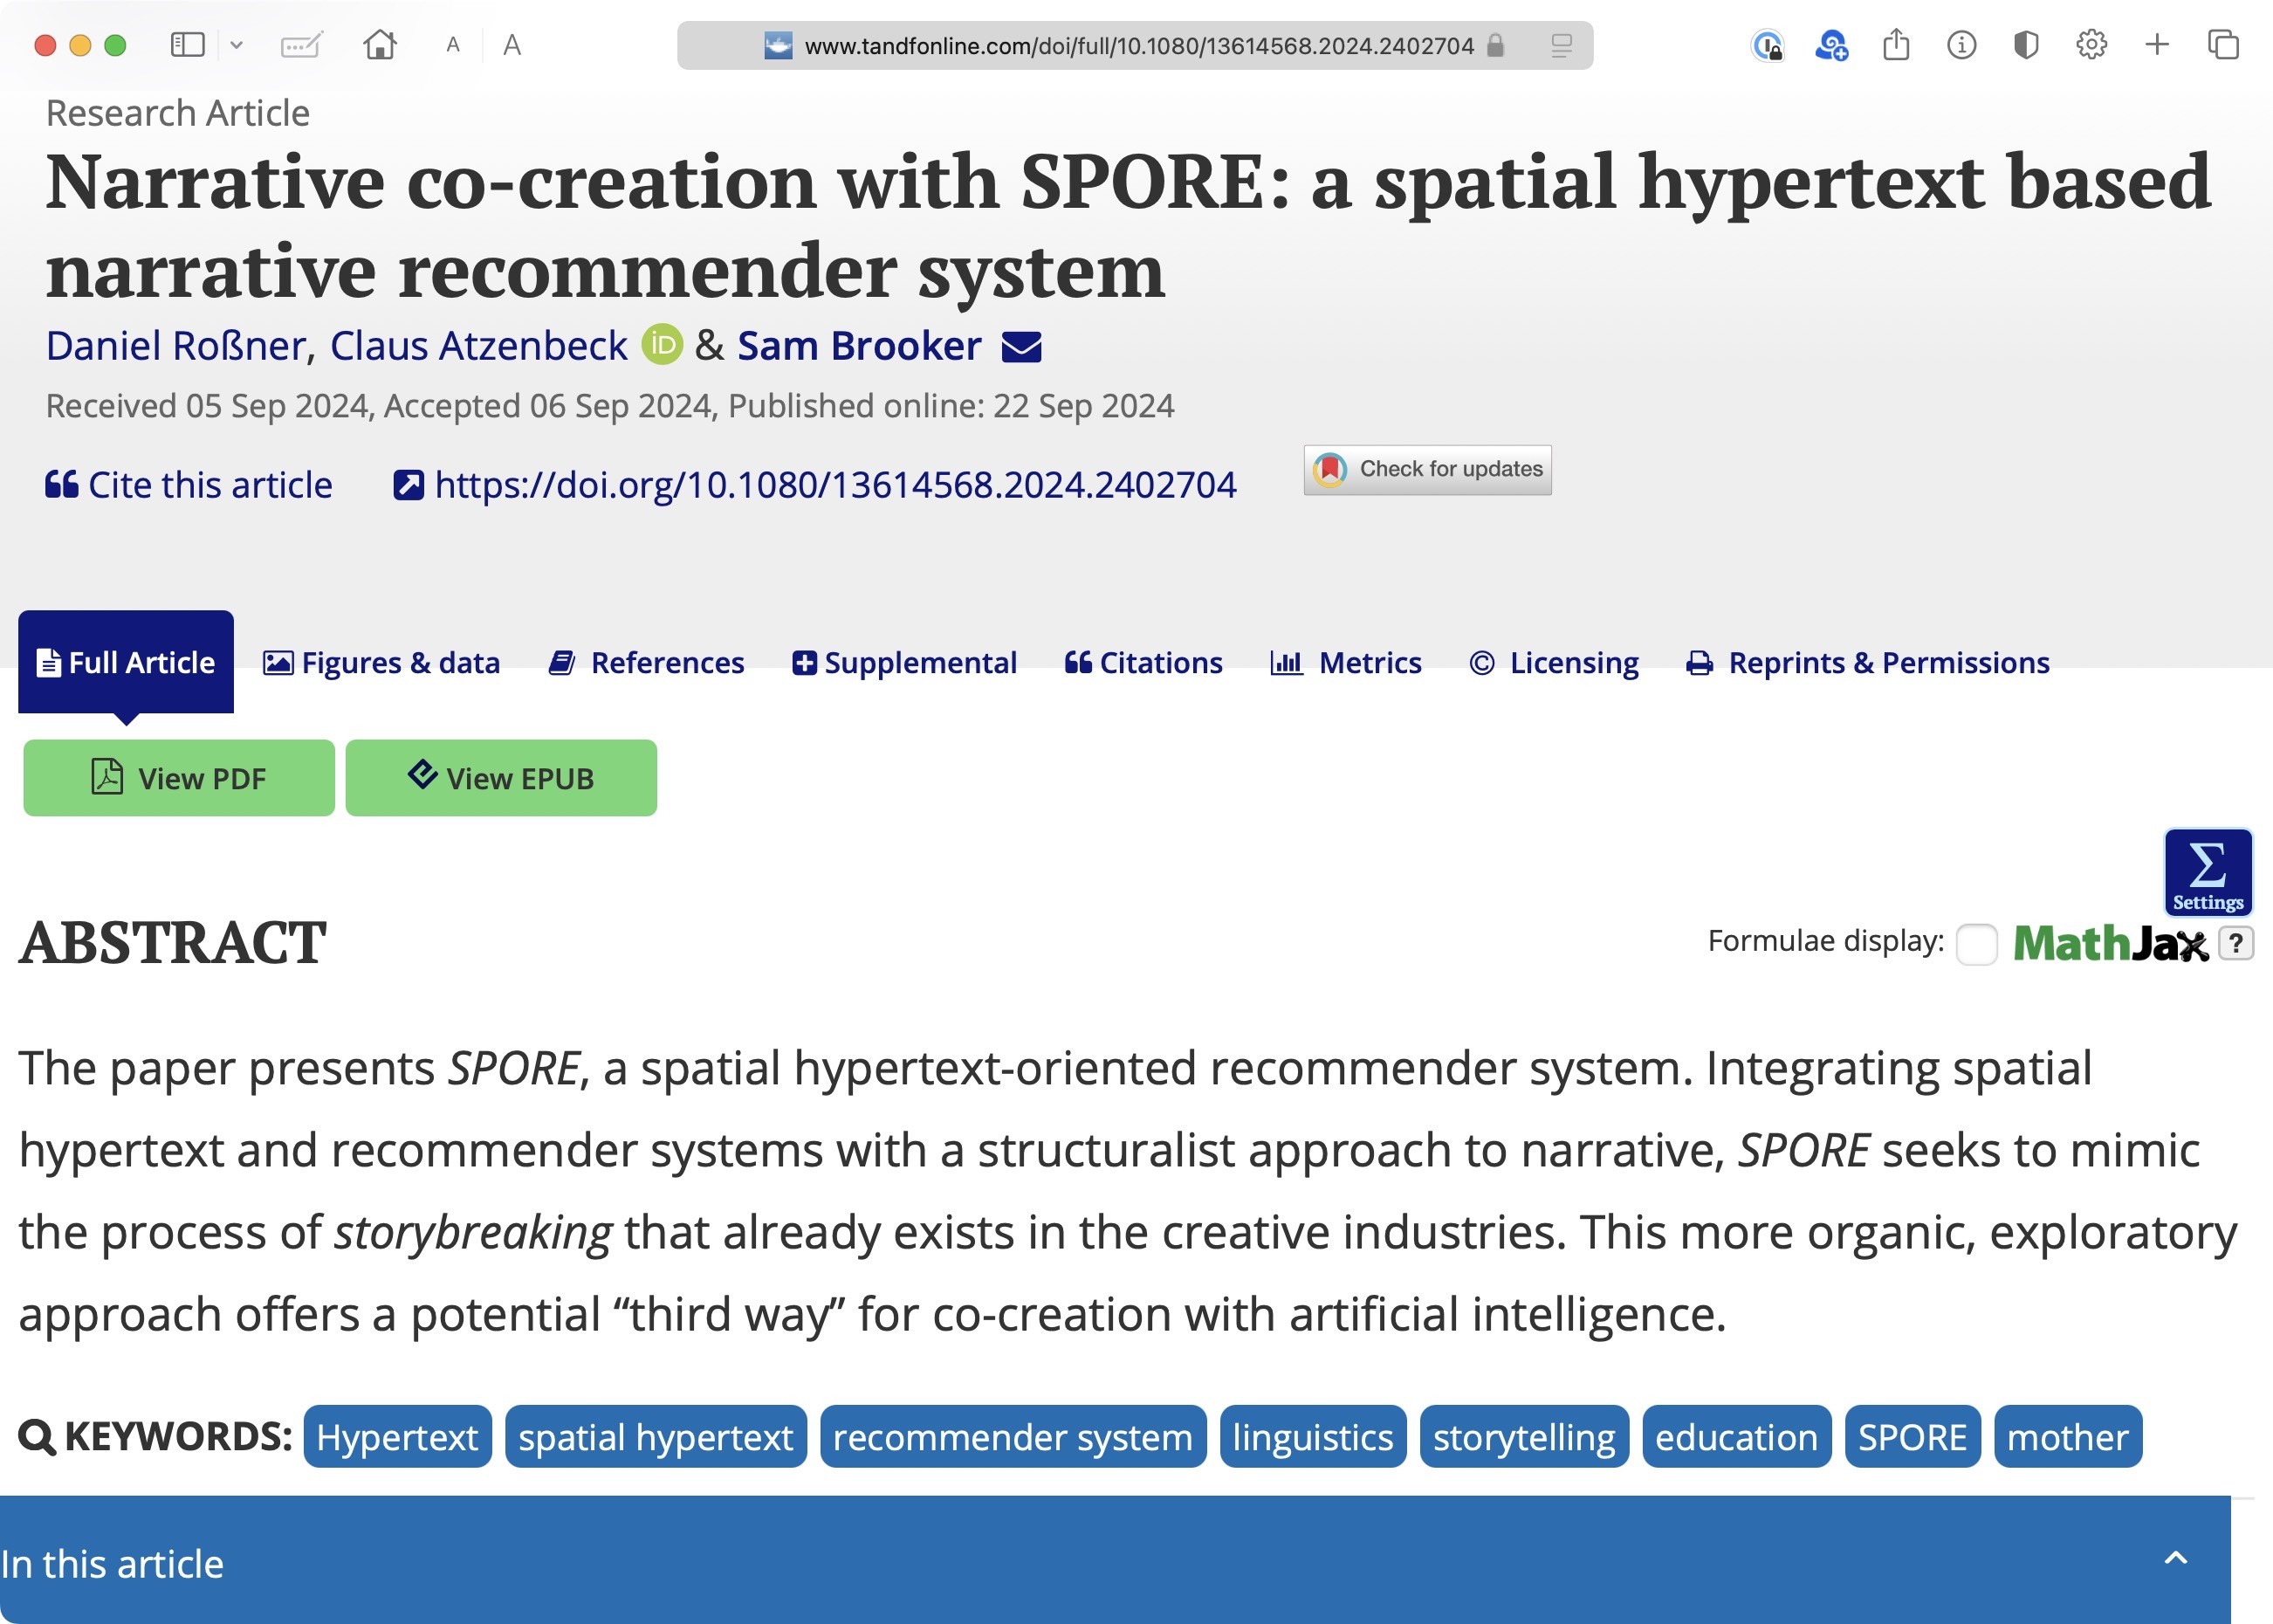Toggle the browser sidebar button
The height and width of the screenshot is (1624, 2273).
pos(188,45)
